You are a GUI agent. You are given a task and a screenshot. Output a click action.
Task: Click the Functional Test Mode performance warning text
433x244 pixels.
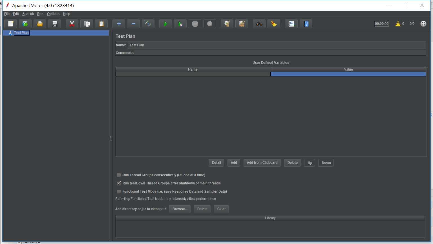point(166,199)
